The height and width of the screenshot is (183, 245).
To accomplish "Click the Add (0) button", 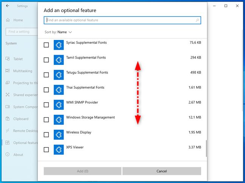I will 82,171.
